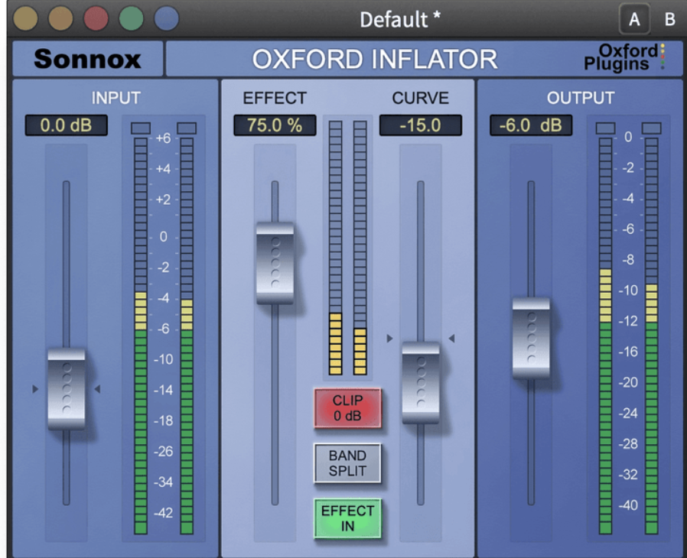The height and width of the screenshot is (558, 687).
Task: Disable the EFFECT IN button
Action: point(347,518)
